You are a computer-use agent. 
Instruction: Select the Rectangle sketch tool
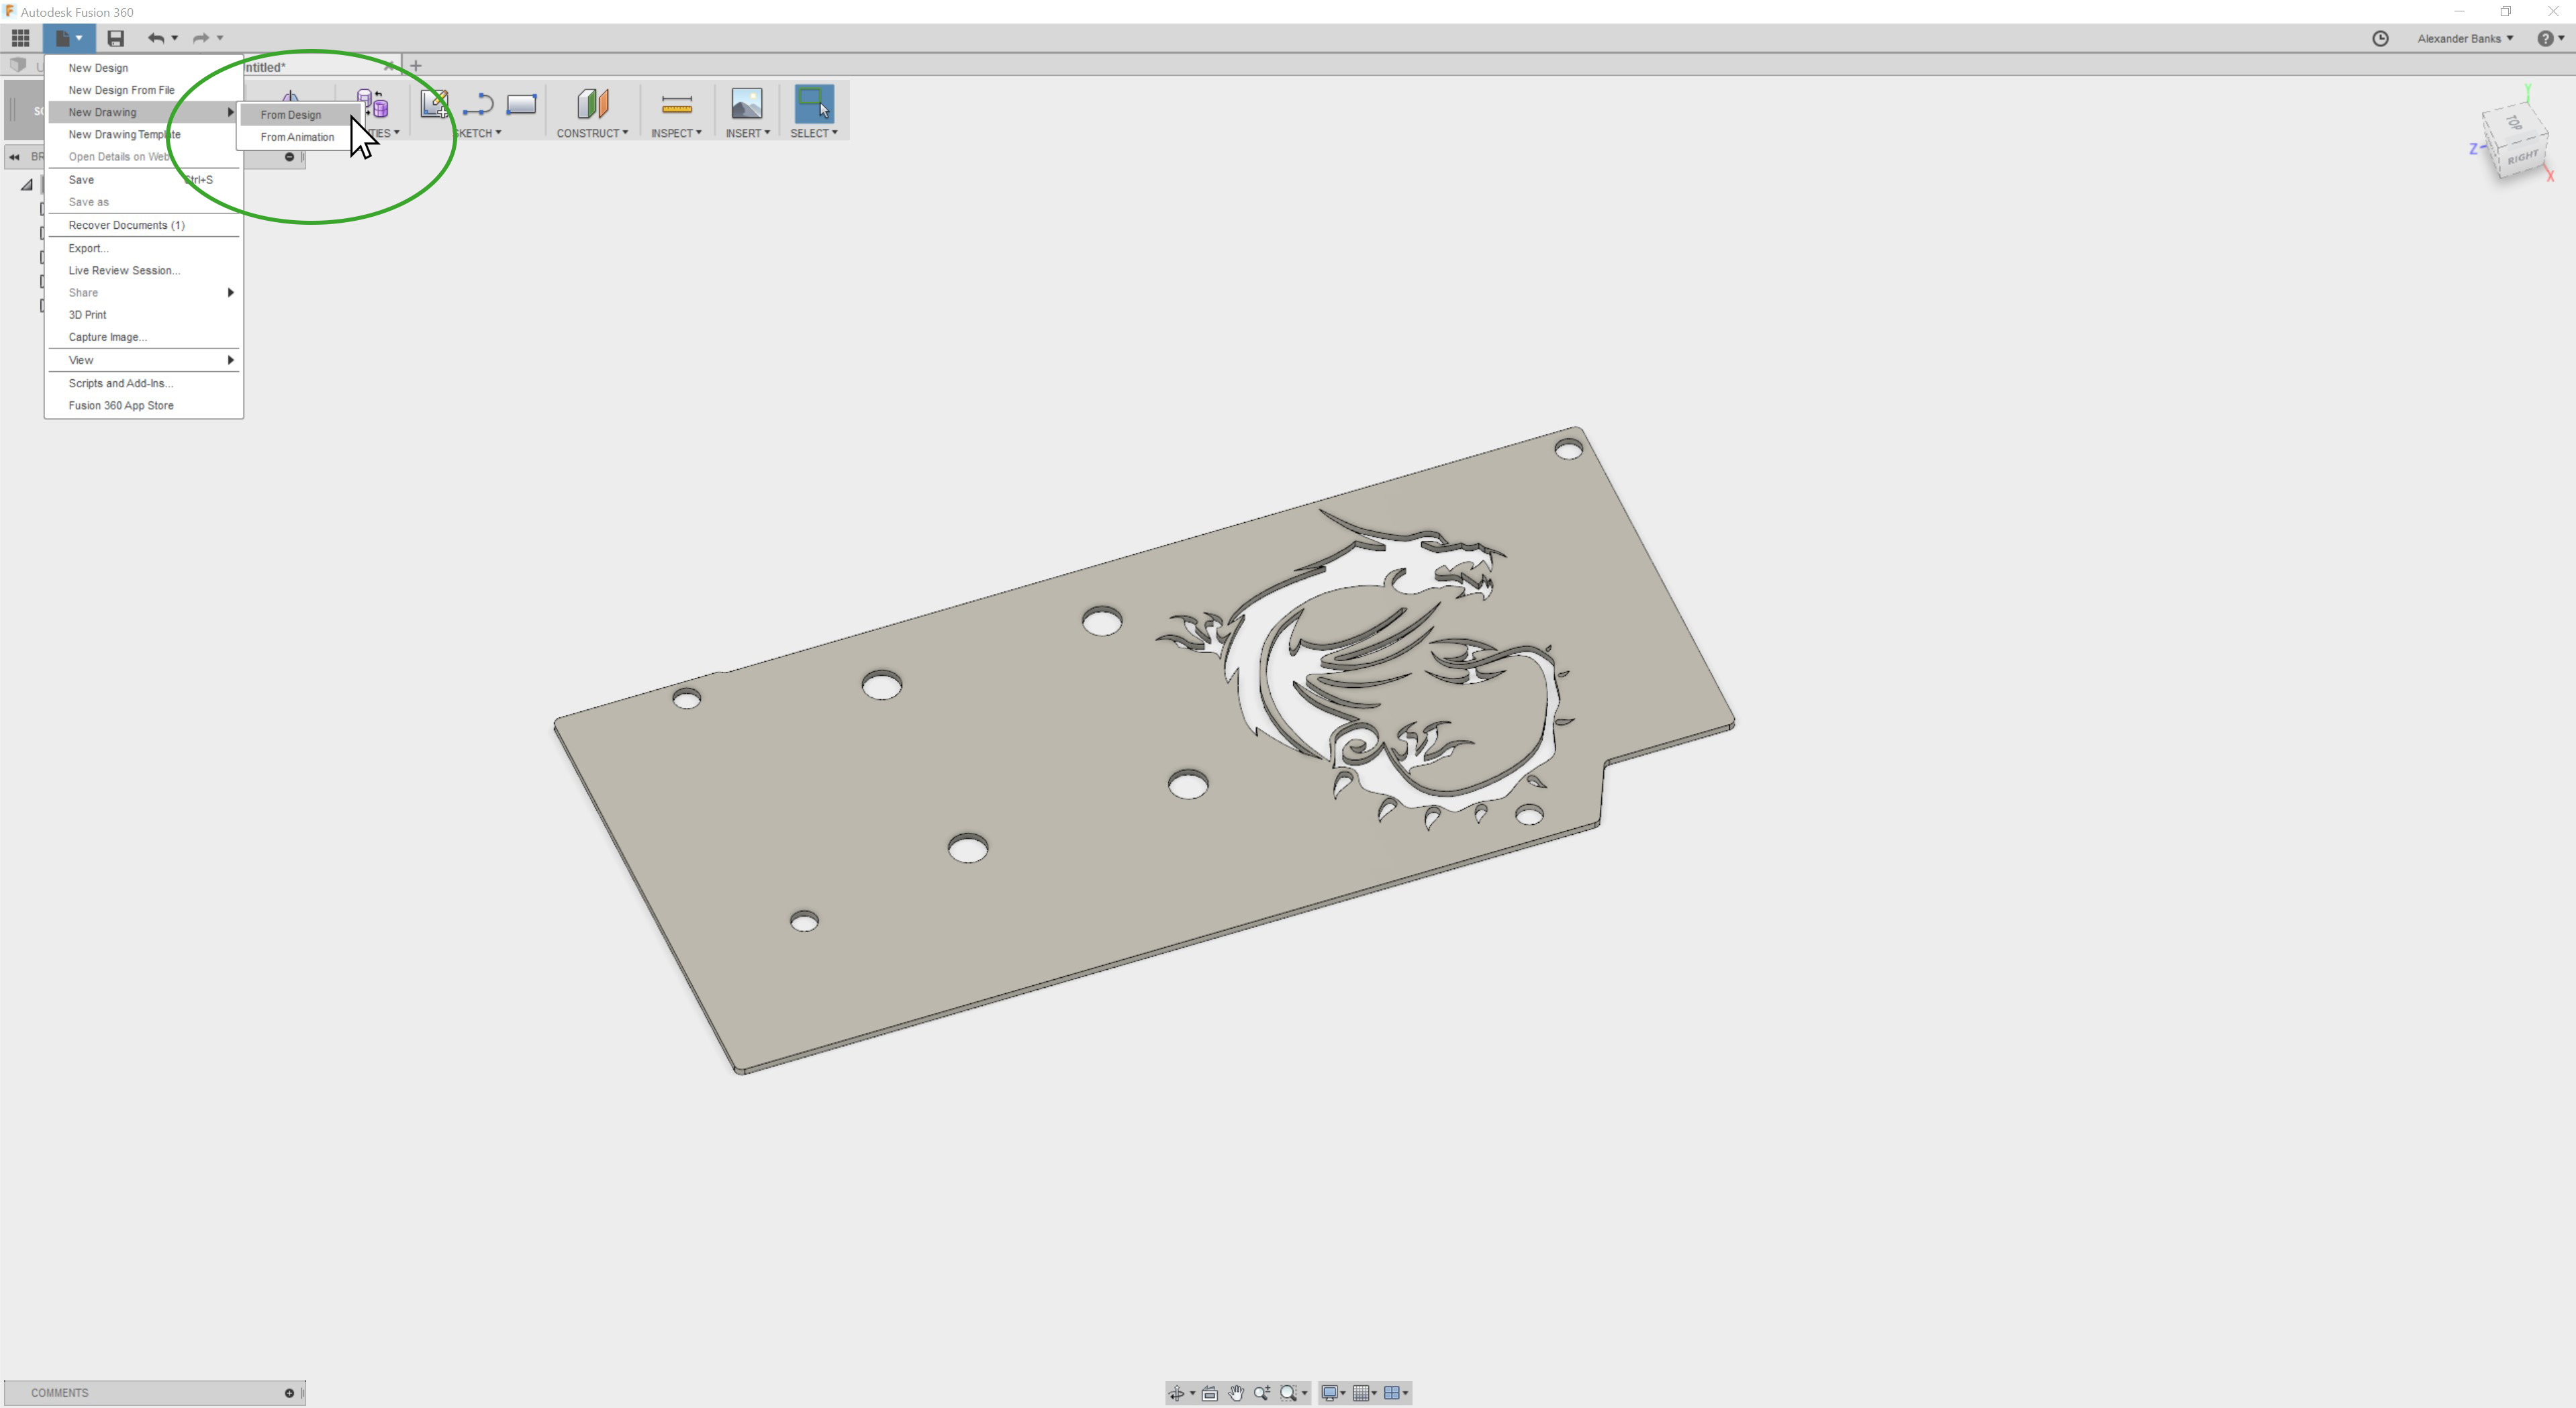pyautogui.click(x=522, y=104)
